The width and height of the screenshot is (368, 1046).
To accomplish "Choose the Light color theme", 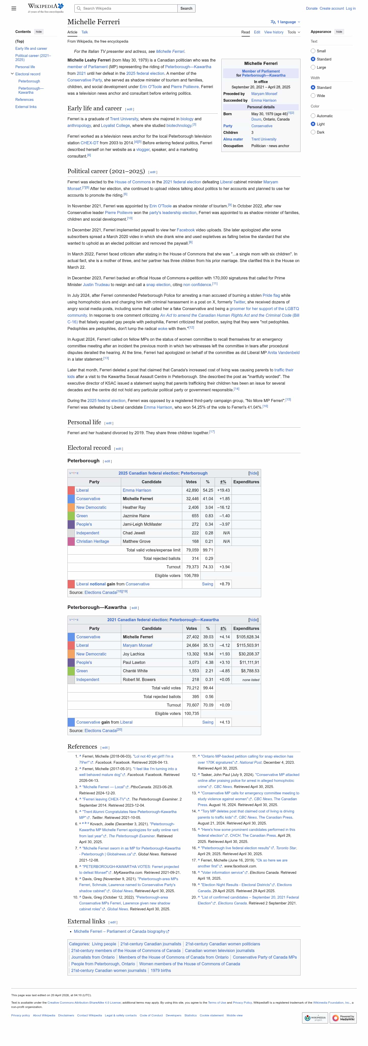I will point(313,124).
